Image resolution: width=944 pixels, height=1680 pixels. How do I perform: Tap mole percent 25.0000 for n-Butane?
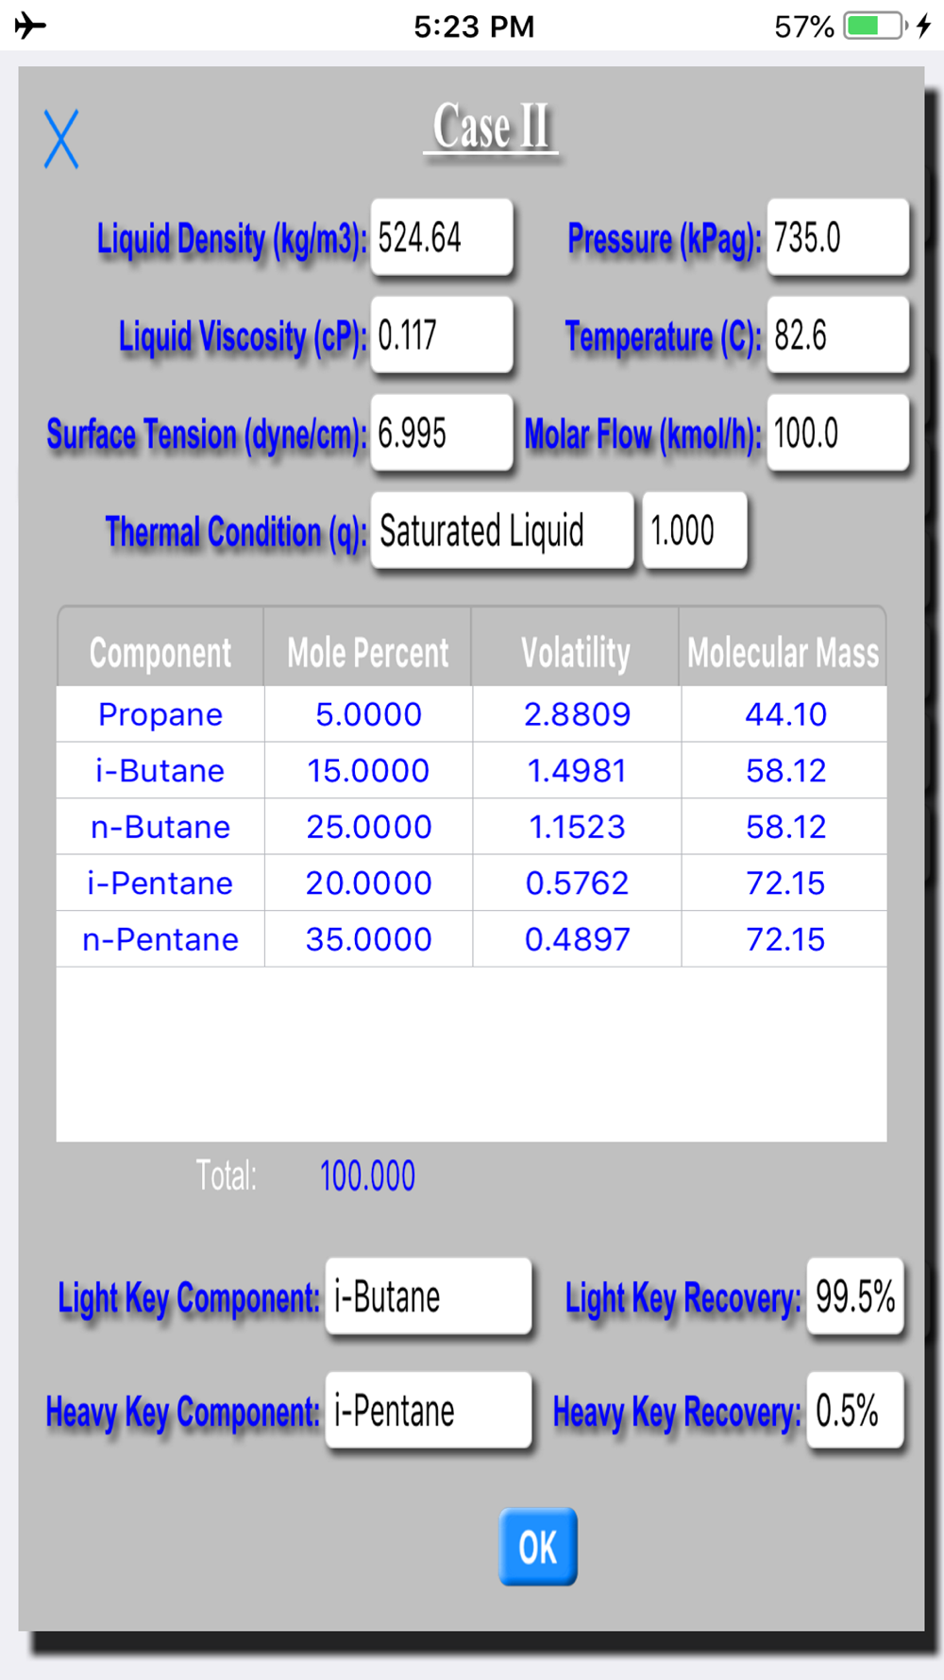click(x=369, y=827)
